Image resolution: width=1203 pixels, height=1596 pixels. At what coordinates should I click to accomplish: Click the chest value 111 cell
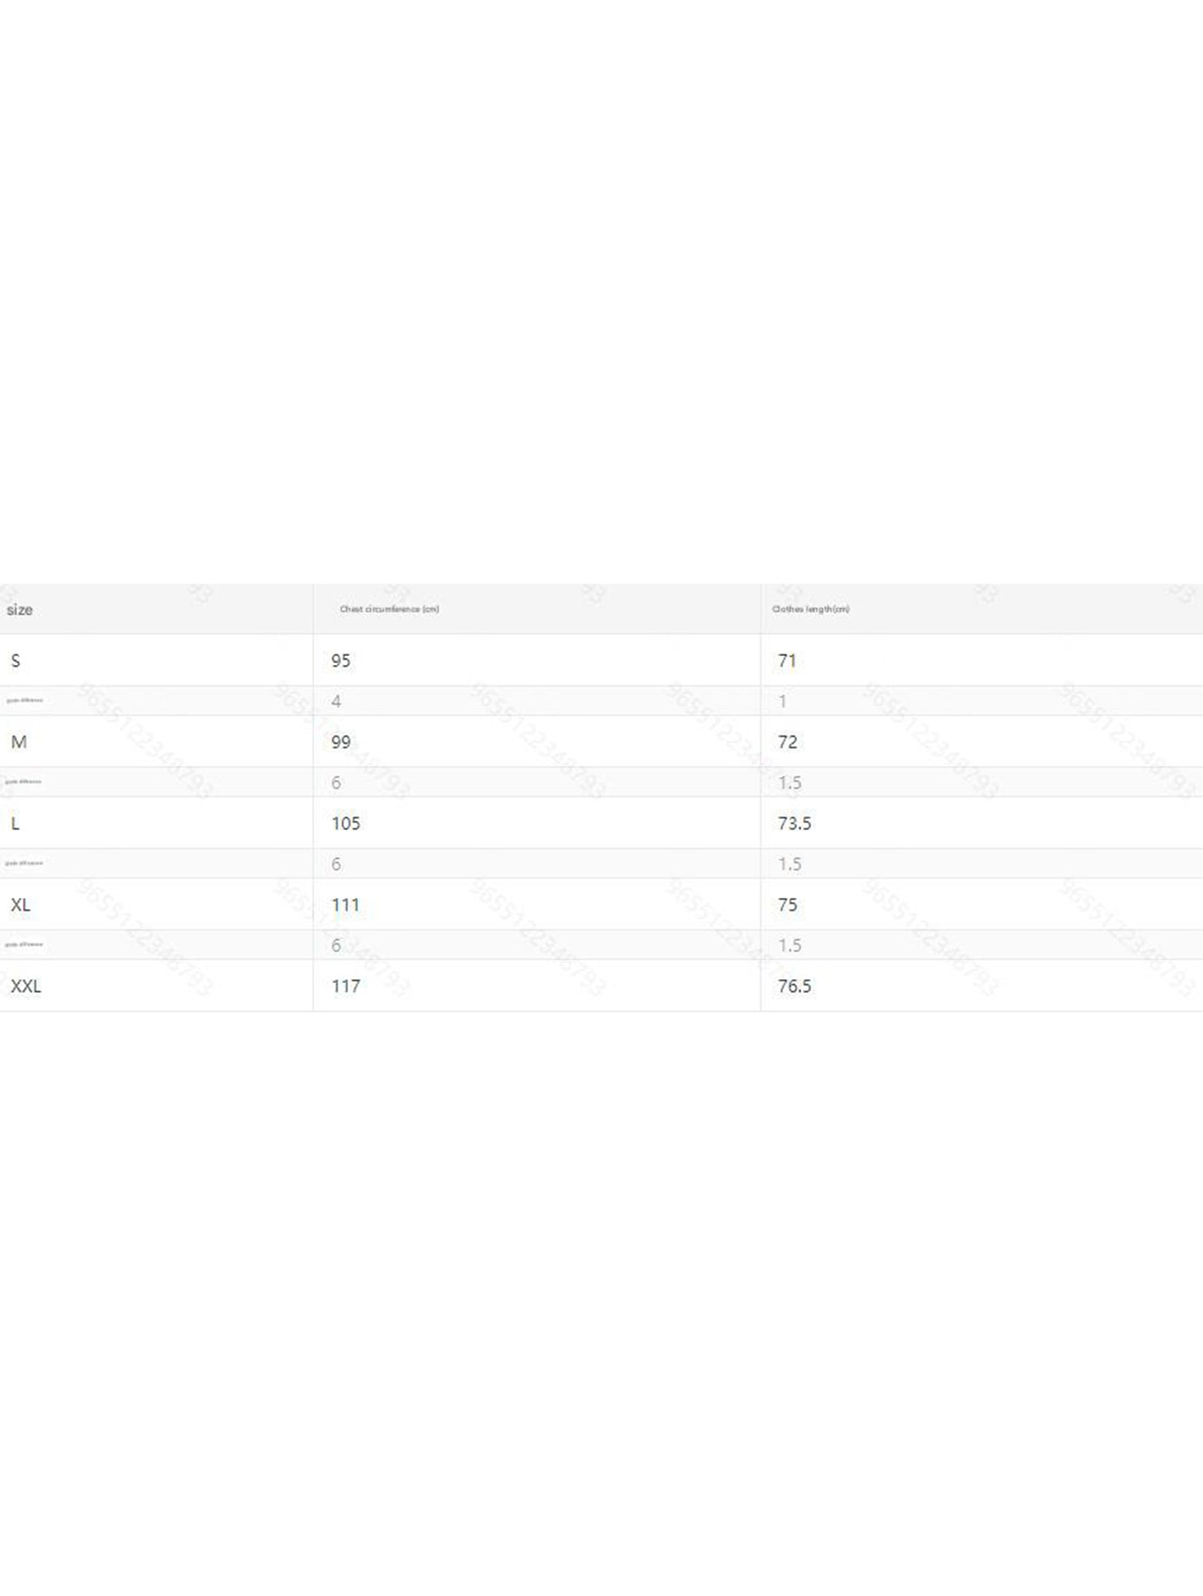346,904
